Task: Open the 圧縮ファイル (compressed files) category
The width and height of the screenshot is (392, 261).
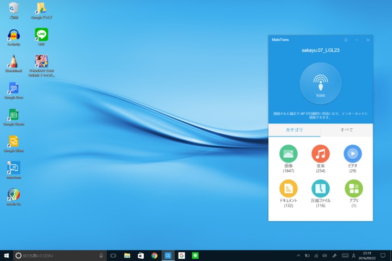Action: pyautogui.click(x=320, y=189)
